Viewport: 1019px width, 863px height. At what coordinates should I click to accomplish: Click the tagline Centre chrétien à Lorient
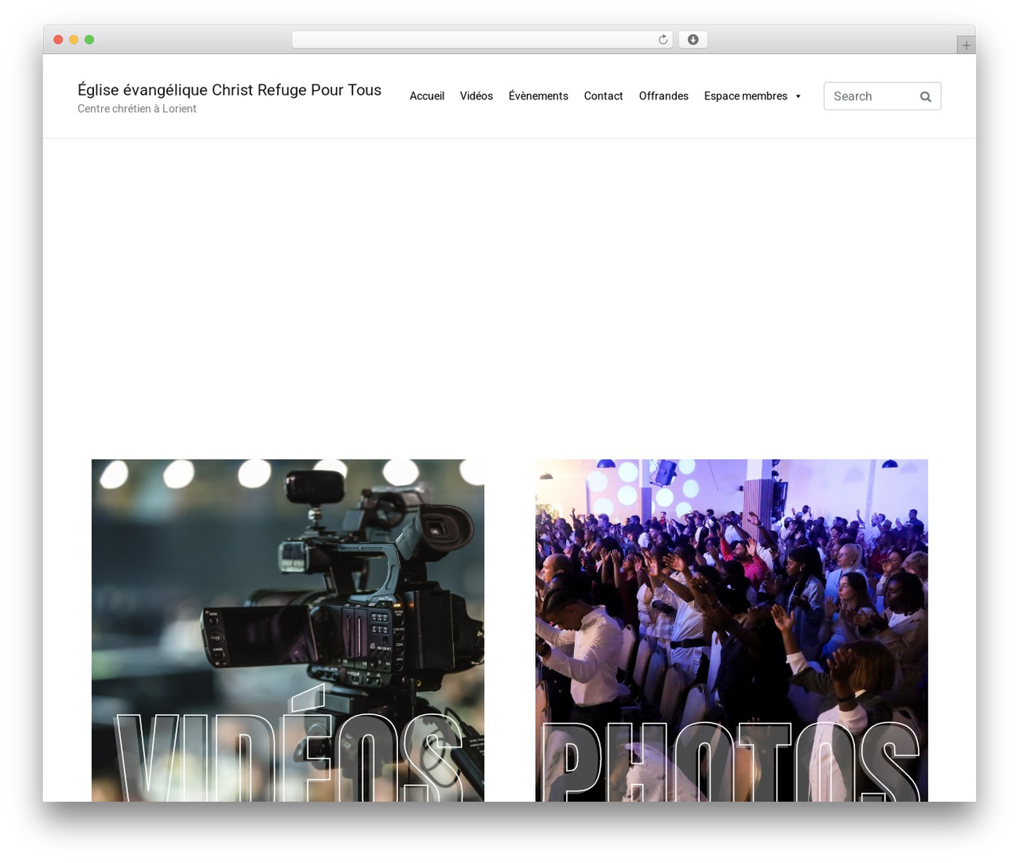tap(137, 109)
